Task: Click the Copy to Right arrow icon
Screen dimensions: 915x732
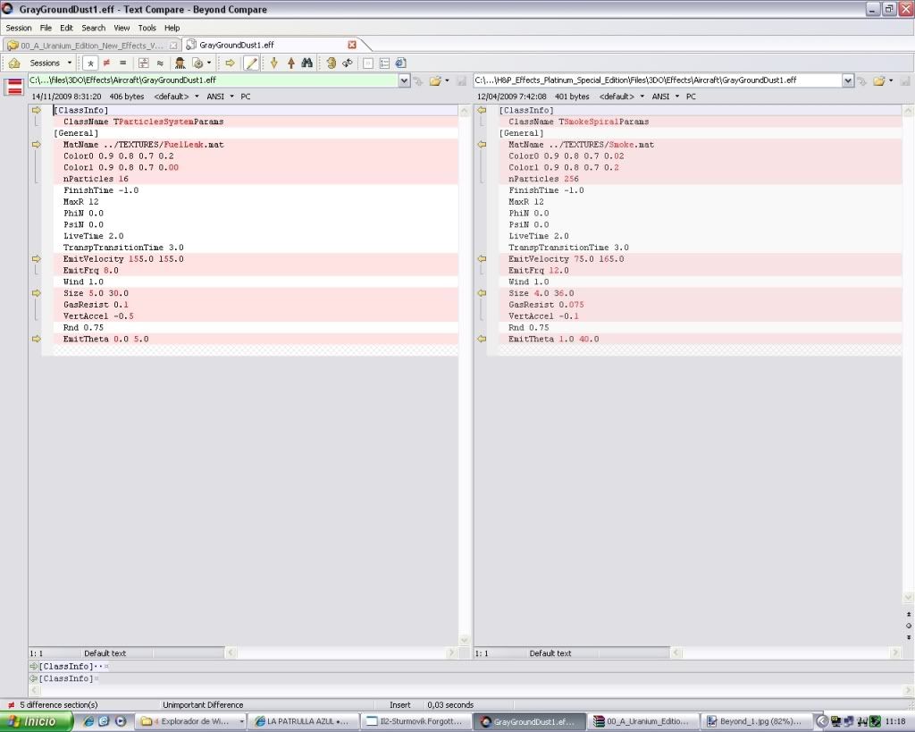Action: pyautogui.click(x=230, y=63)
